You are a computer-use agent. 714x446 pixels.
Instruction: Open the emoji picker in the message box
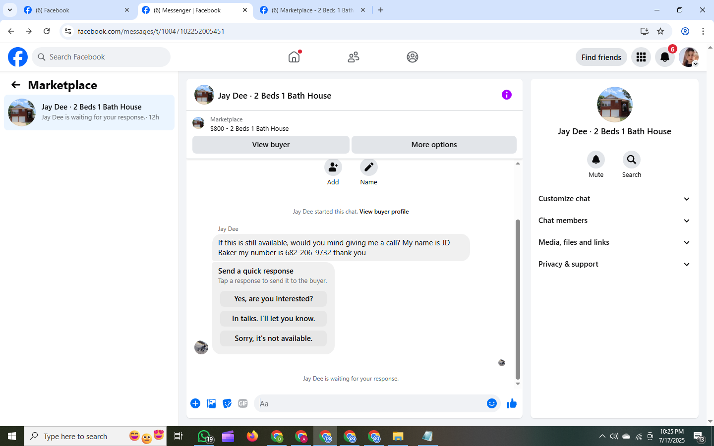[492, 403]
